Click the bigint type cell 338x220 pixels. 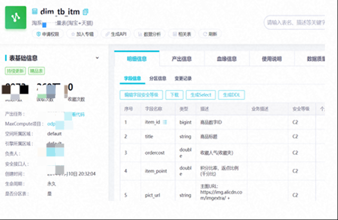point(185,122)
